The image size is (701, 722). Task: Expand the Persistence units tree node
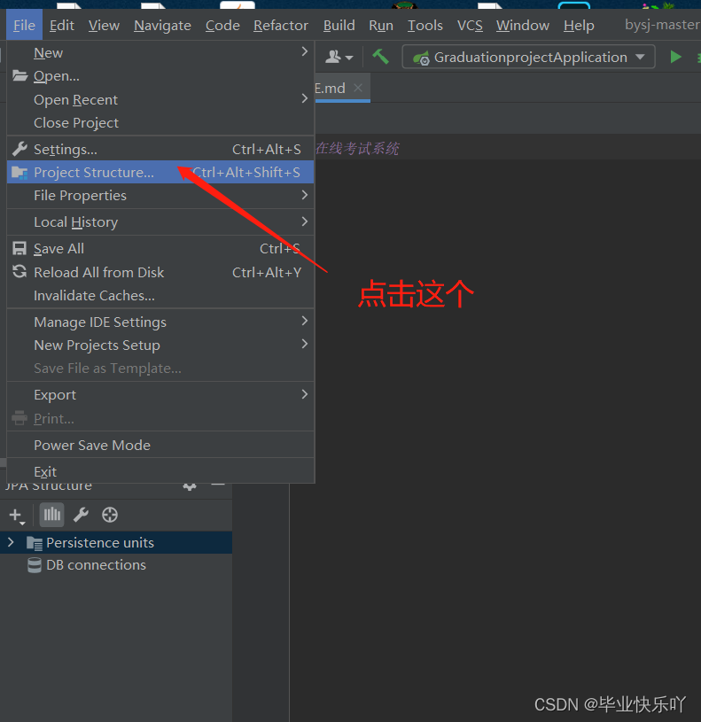point(11,542)
